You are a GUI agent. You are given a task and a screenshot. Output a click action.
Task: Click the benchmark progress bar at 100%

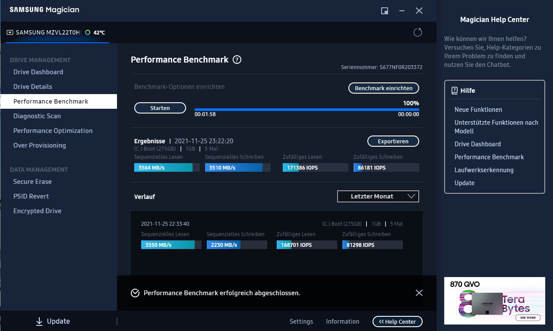click(307, 110)
